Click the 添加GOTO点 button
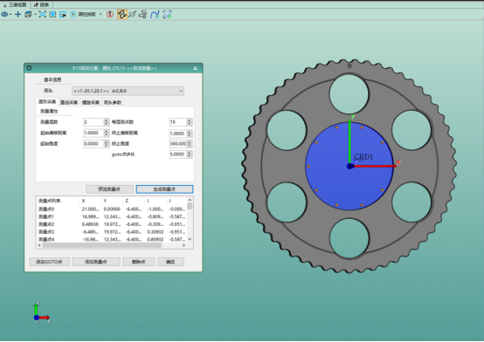Screen dimensions: 484x342 (x=50, y=262)
